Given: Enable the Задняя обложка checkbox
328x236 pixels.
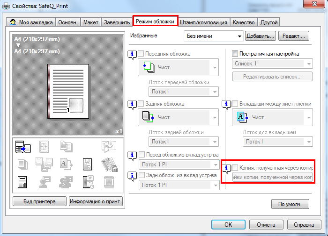Looking at the screenshot, I should tap(141, 103).
